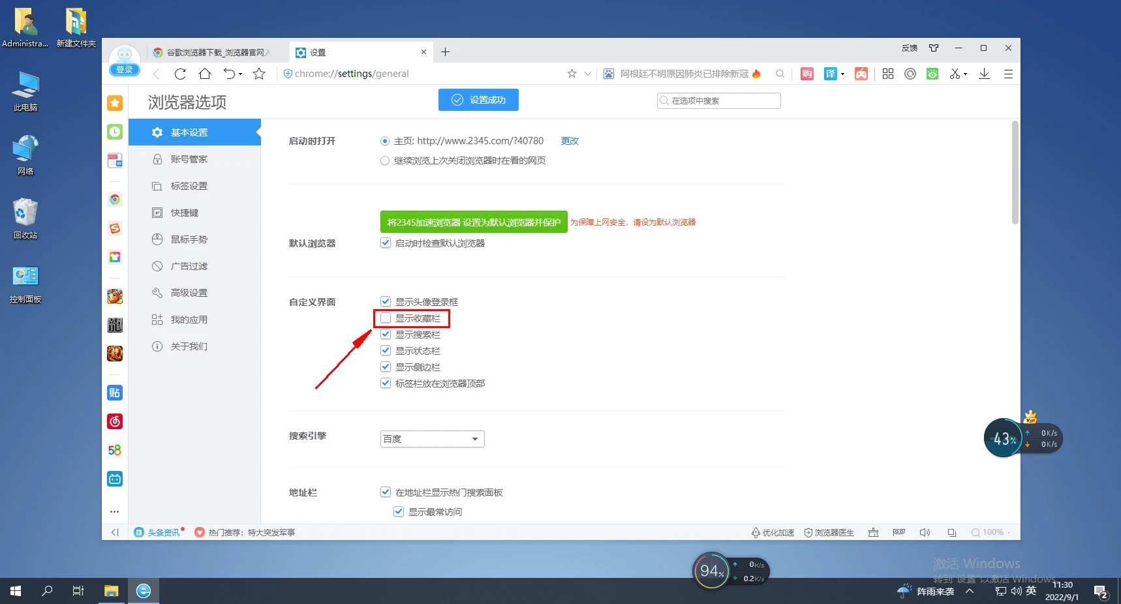Switch to 谷歌浏览器下载 tab
1121x604 pixels.
tap(217, 52)
